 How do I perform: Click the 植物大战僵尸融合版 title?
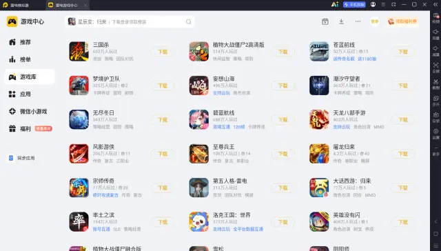[x=117, y=248]
